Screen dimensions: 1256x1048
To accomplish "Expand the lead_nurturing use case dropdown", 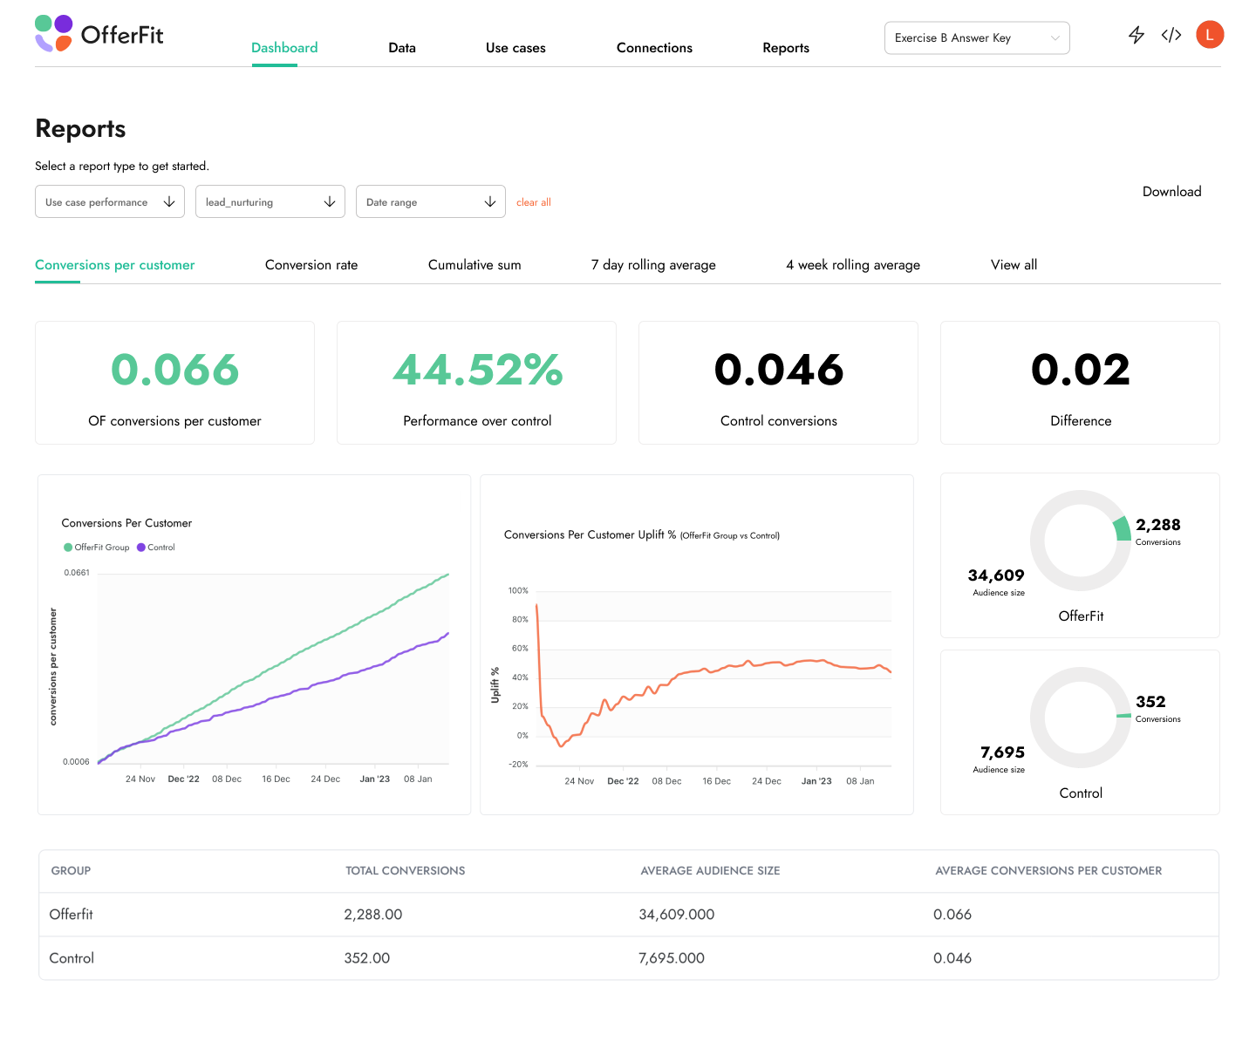I will coord(270,201).
